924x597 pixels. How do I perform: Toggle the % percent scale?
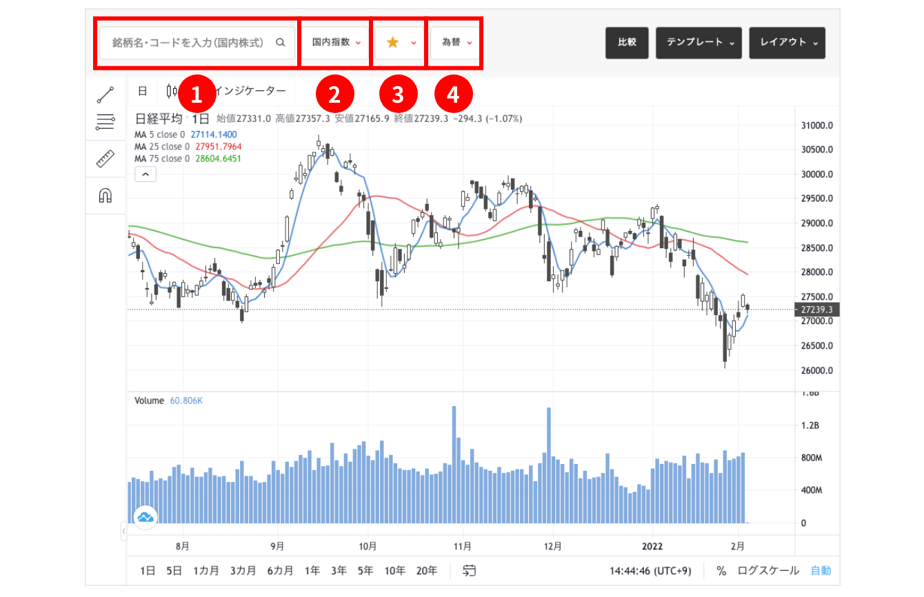click(721, 571)
